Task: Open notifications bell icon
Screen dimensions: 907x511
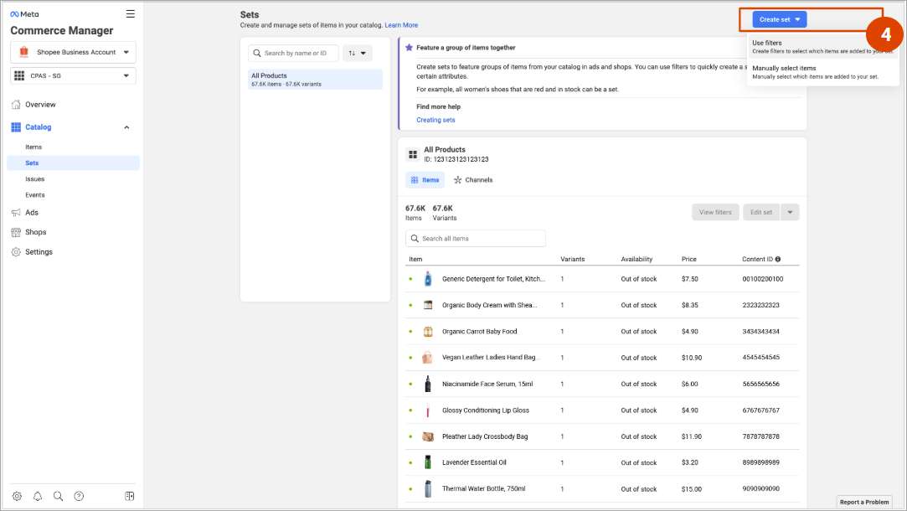Action: pos(38,496)
